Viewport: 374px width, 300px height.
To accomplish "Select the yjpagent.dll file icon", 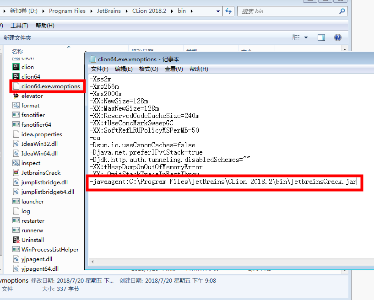I will pos(16,259).
